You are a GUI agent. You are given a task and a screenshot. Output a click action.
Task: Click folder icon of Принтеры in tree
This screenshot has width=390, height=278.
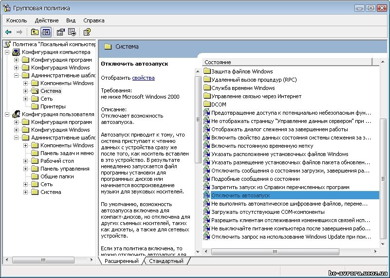[x=35, y=106]
